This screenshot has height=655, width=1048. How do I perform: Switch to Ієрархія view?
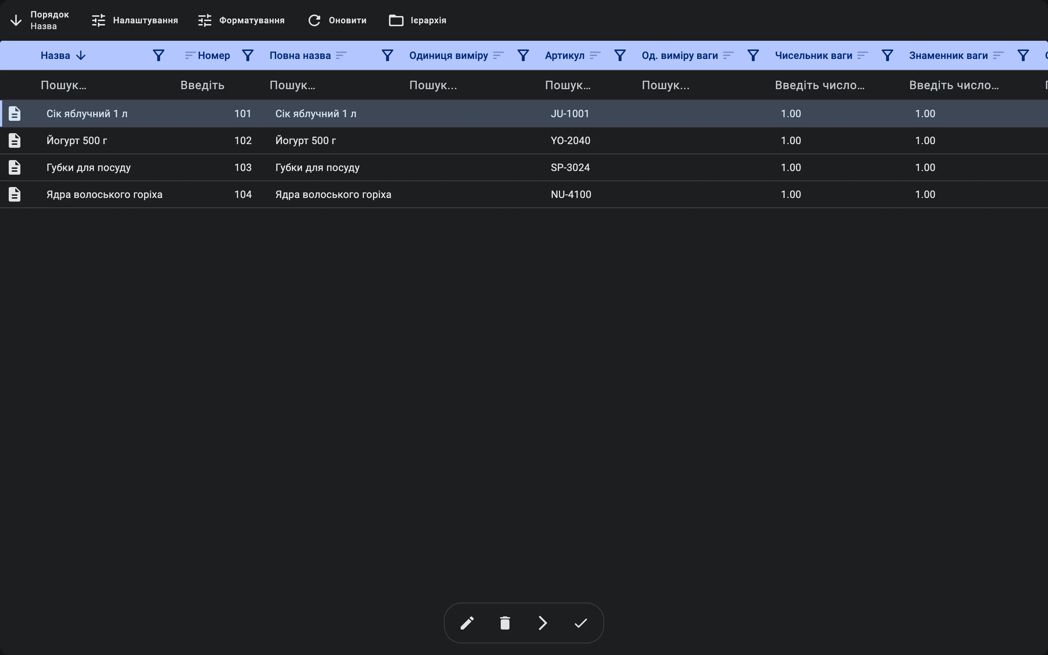417,20
